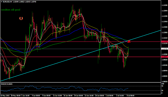Screen dimensions: 168x97
Task: Select the red X marker on the trendline
Action: (x=129, y=41)
